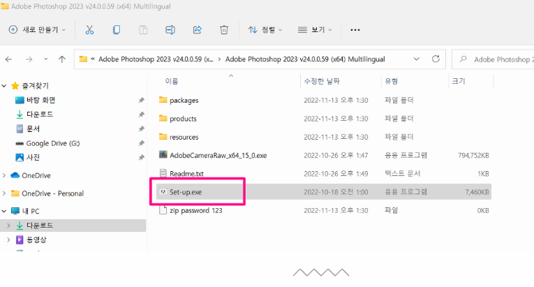Refresh the current folder view

(x=436, y=59)
